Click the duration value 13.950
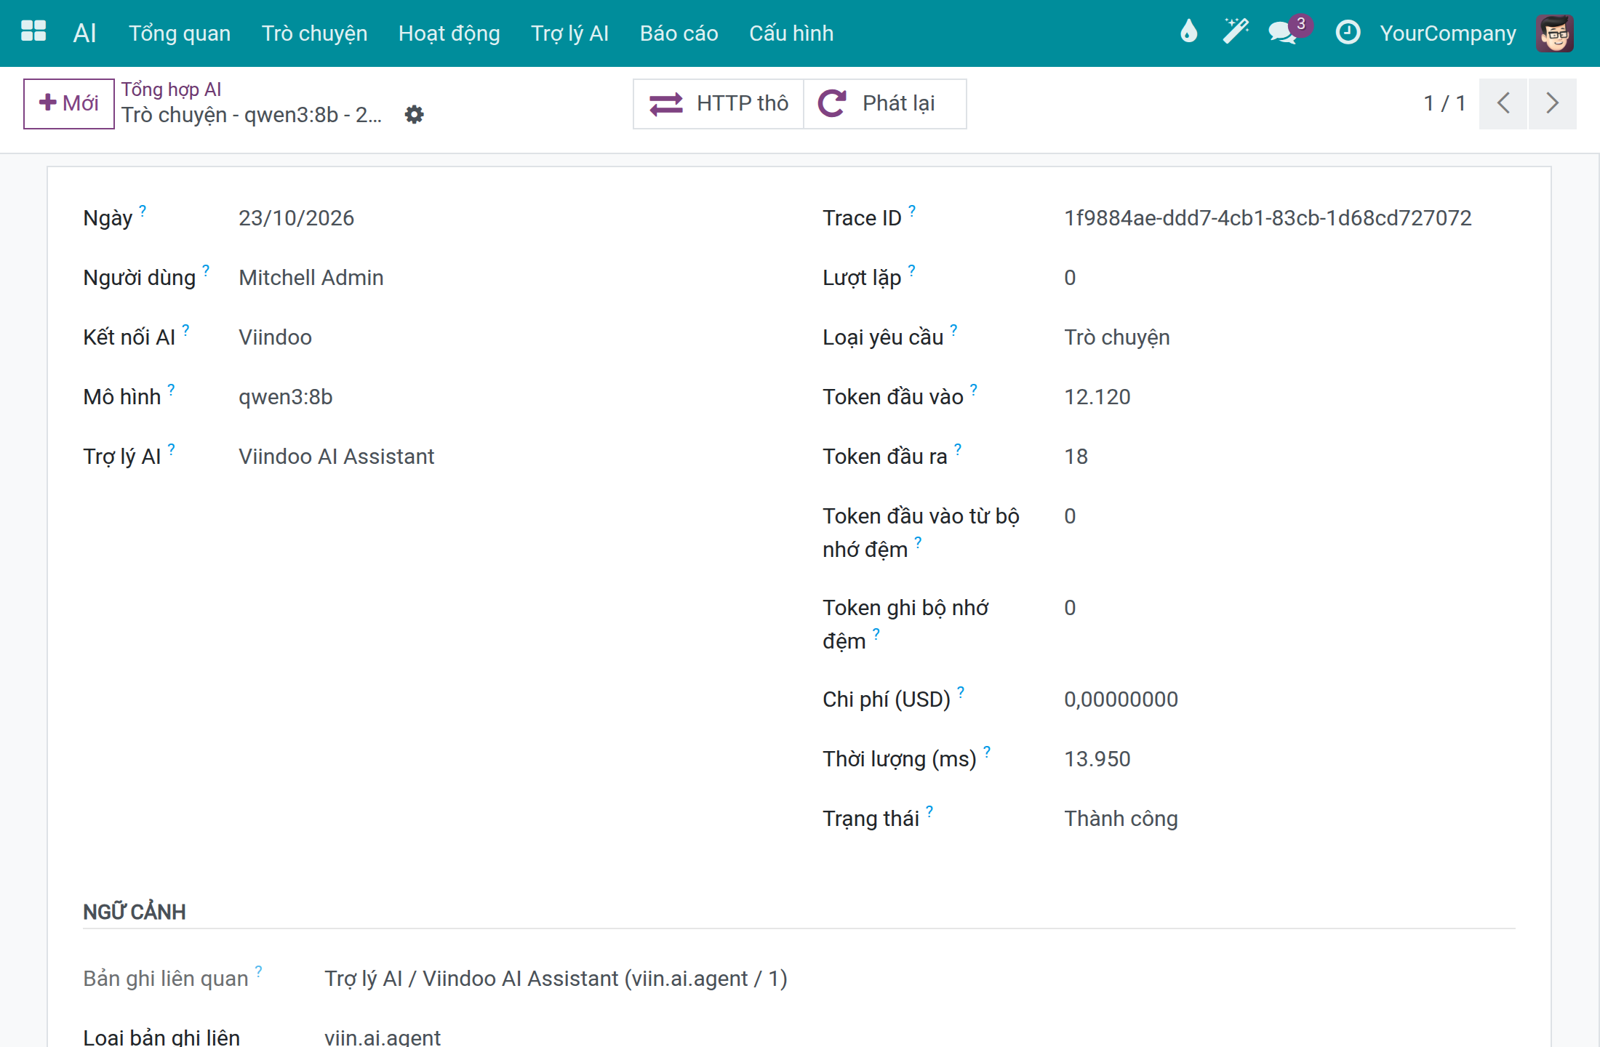Screen dimensions: 1600x1047 1097,758
